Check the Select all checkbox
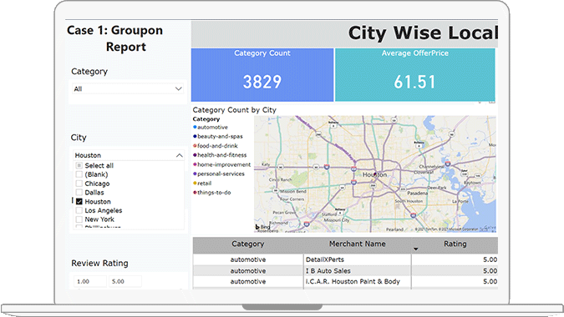564x317 pixels. pos(79,165)
